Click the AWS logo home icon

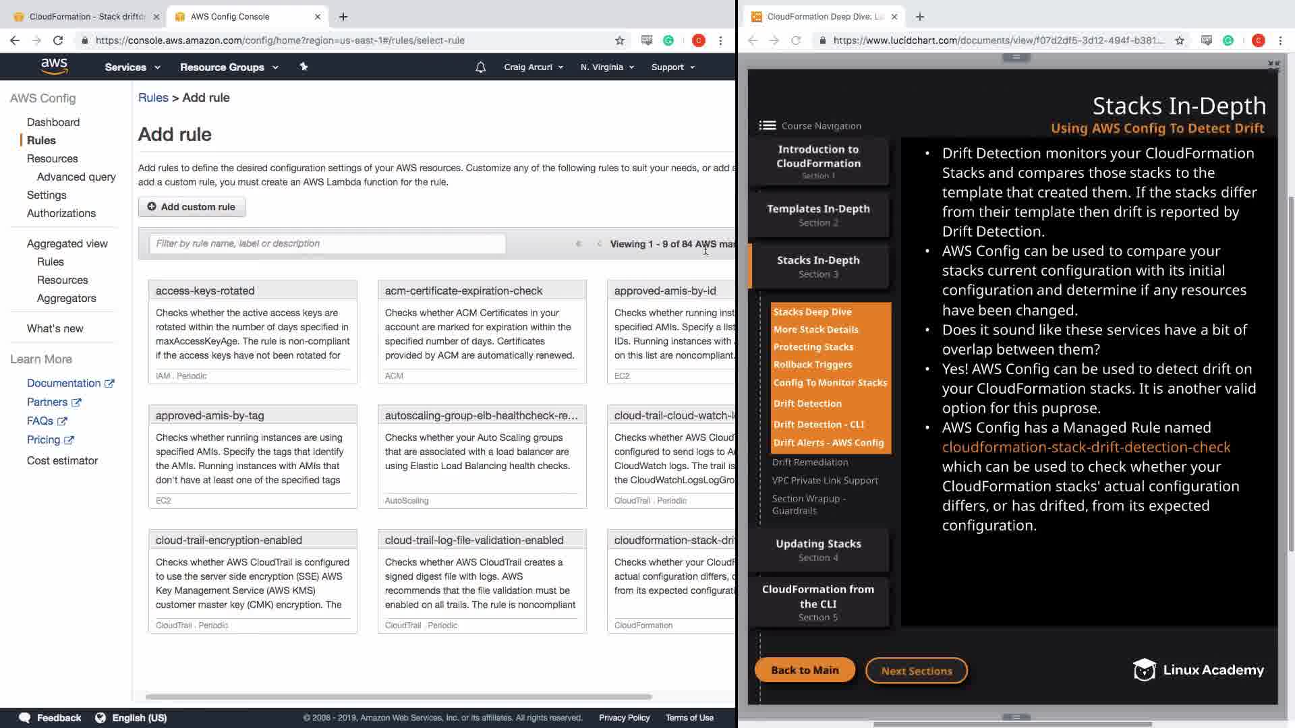[54, 66]
